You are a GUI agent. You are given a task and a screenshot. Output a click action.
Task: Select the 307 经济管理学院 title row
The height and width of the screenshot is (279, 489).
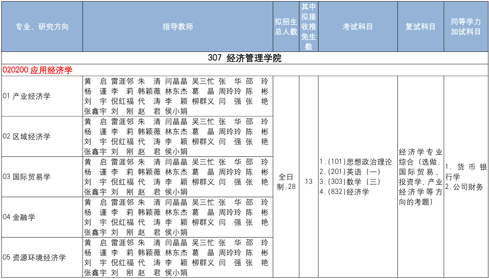245,58
